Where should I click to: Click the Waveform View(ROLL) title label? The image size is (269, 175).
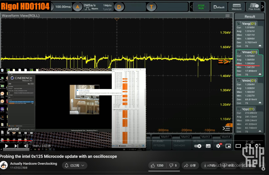pos(21,16)
